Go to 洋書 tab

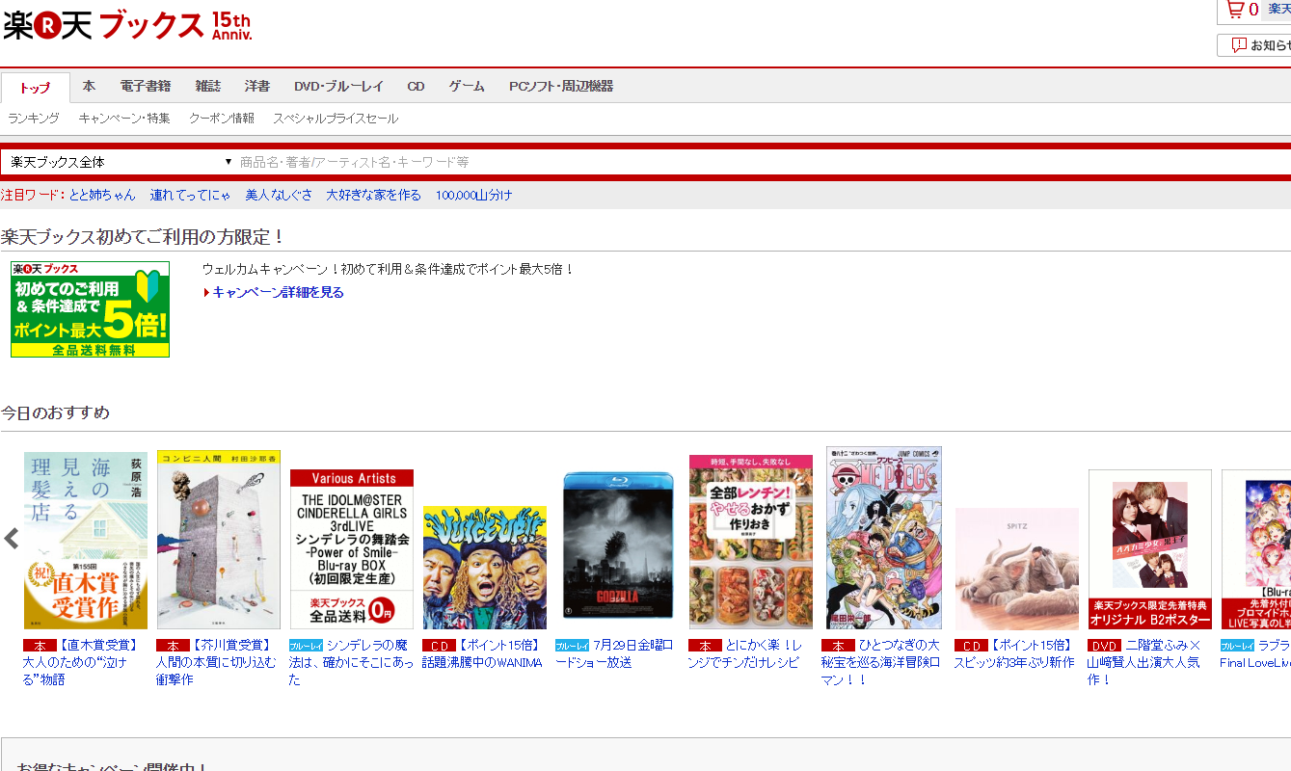tap(257, 87)
